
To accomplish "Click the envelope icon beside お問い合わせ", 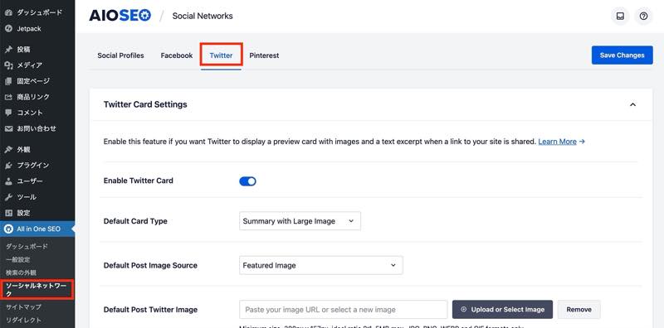I will 8,128.
